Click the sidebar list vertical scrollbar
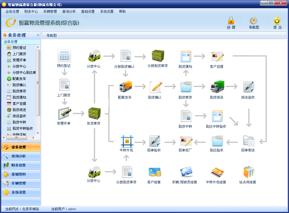 [38, 82]
